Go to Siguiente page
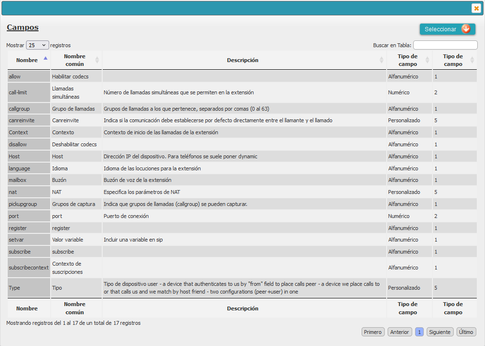The height and width of the screenshot is (346, 485). click(440, 332)
